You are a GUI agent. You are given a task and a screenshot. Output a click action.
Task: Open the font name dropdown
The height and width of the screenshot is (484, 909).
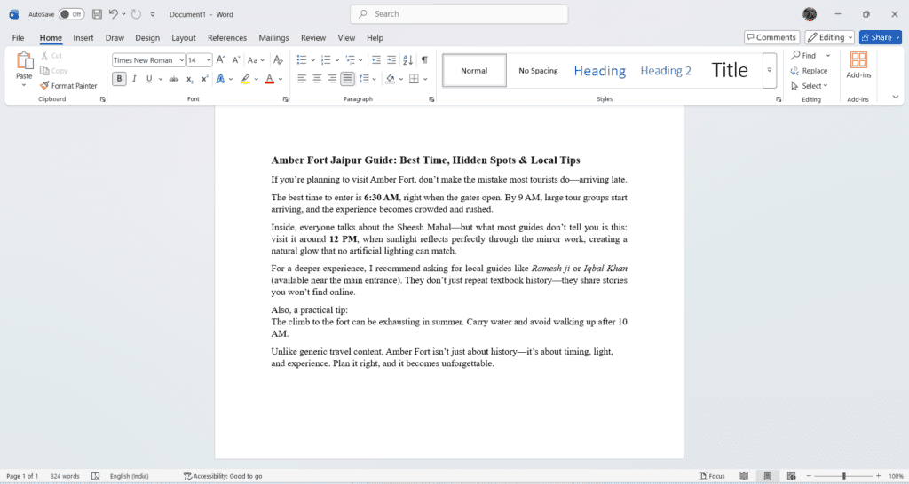(181, 60)
